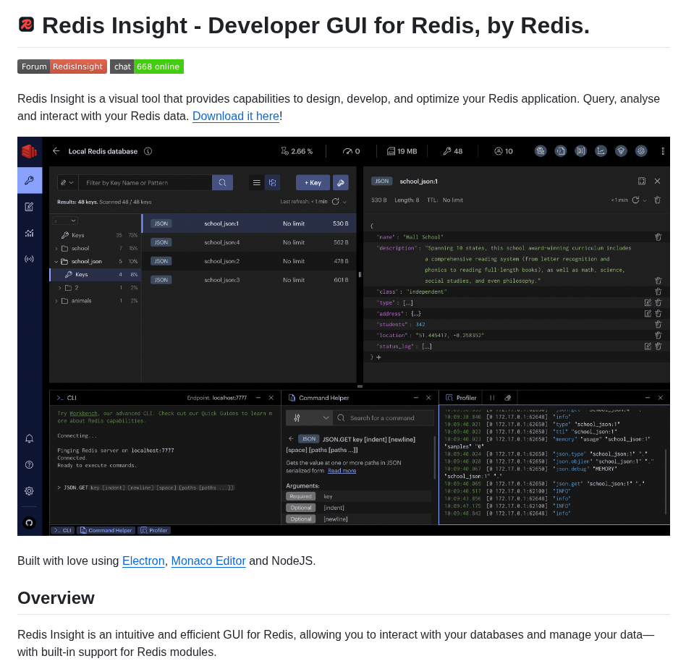The image size is (686, 669).
Task: Select the Profiler tab in bottom bar
Action: pyautogui.click(x=154, y=530)
